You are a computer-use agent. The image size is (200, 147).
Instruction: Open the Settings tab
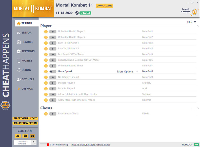pos(26,51)
